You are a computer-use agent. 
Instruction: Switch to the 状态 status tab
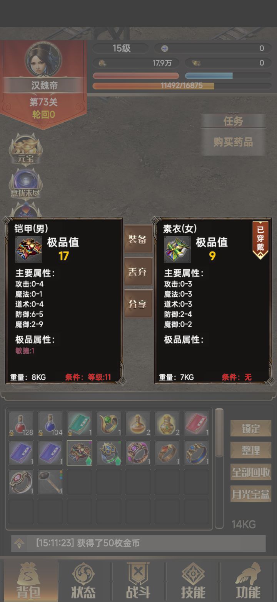(83, 581)
